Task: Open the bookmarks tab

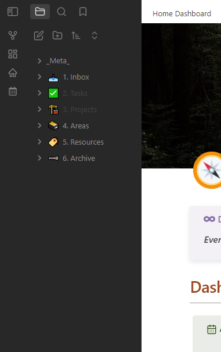Action: click(83, 12)
